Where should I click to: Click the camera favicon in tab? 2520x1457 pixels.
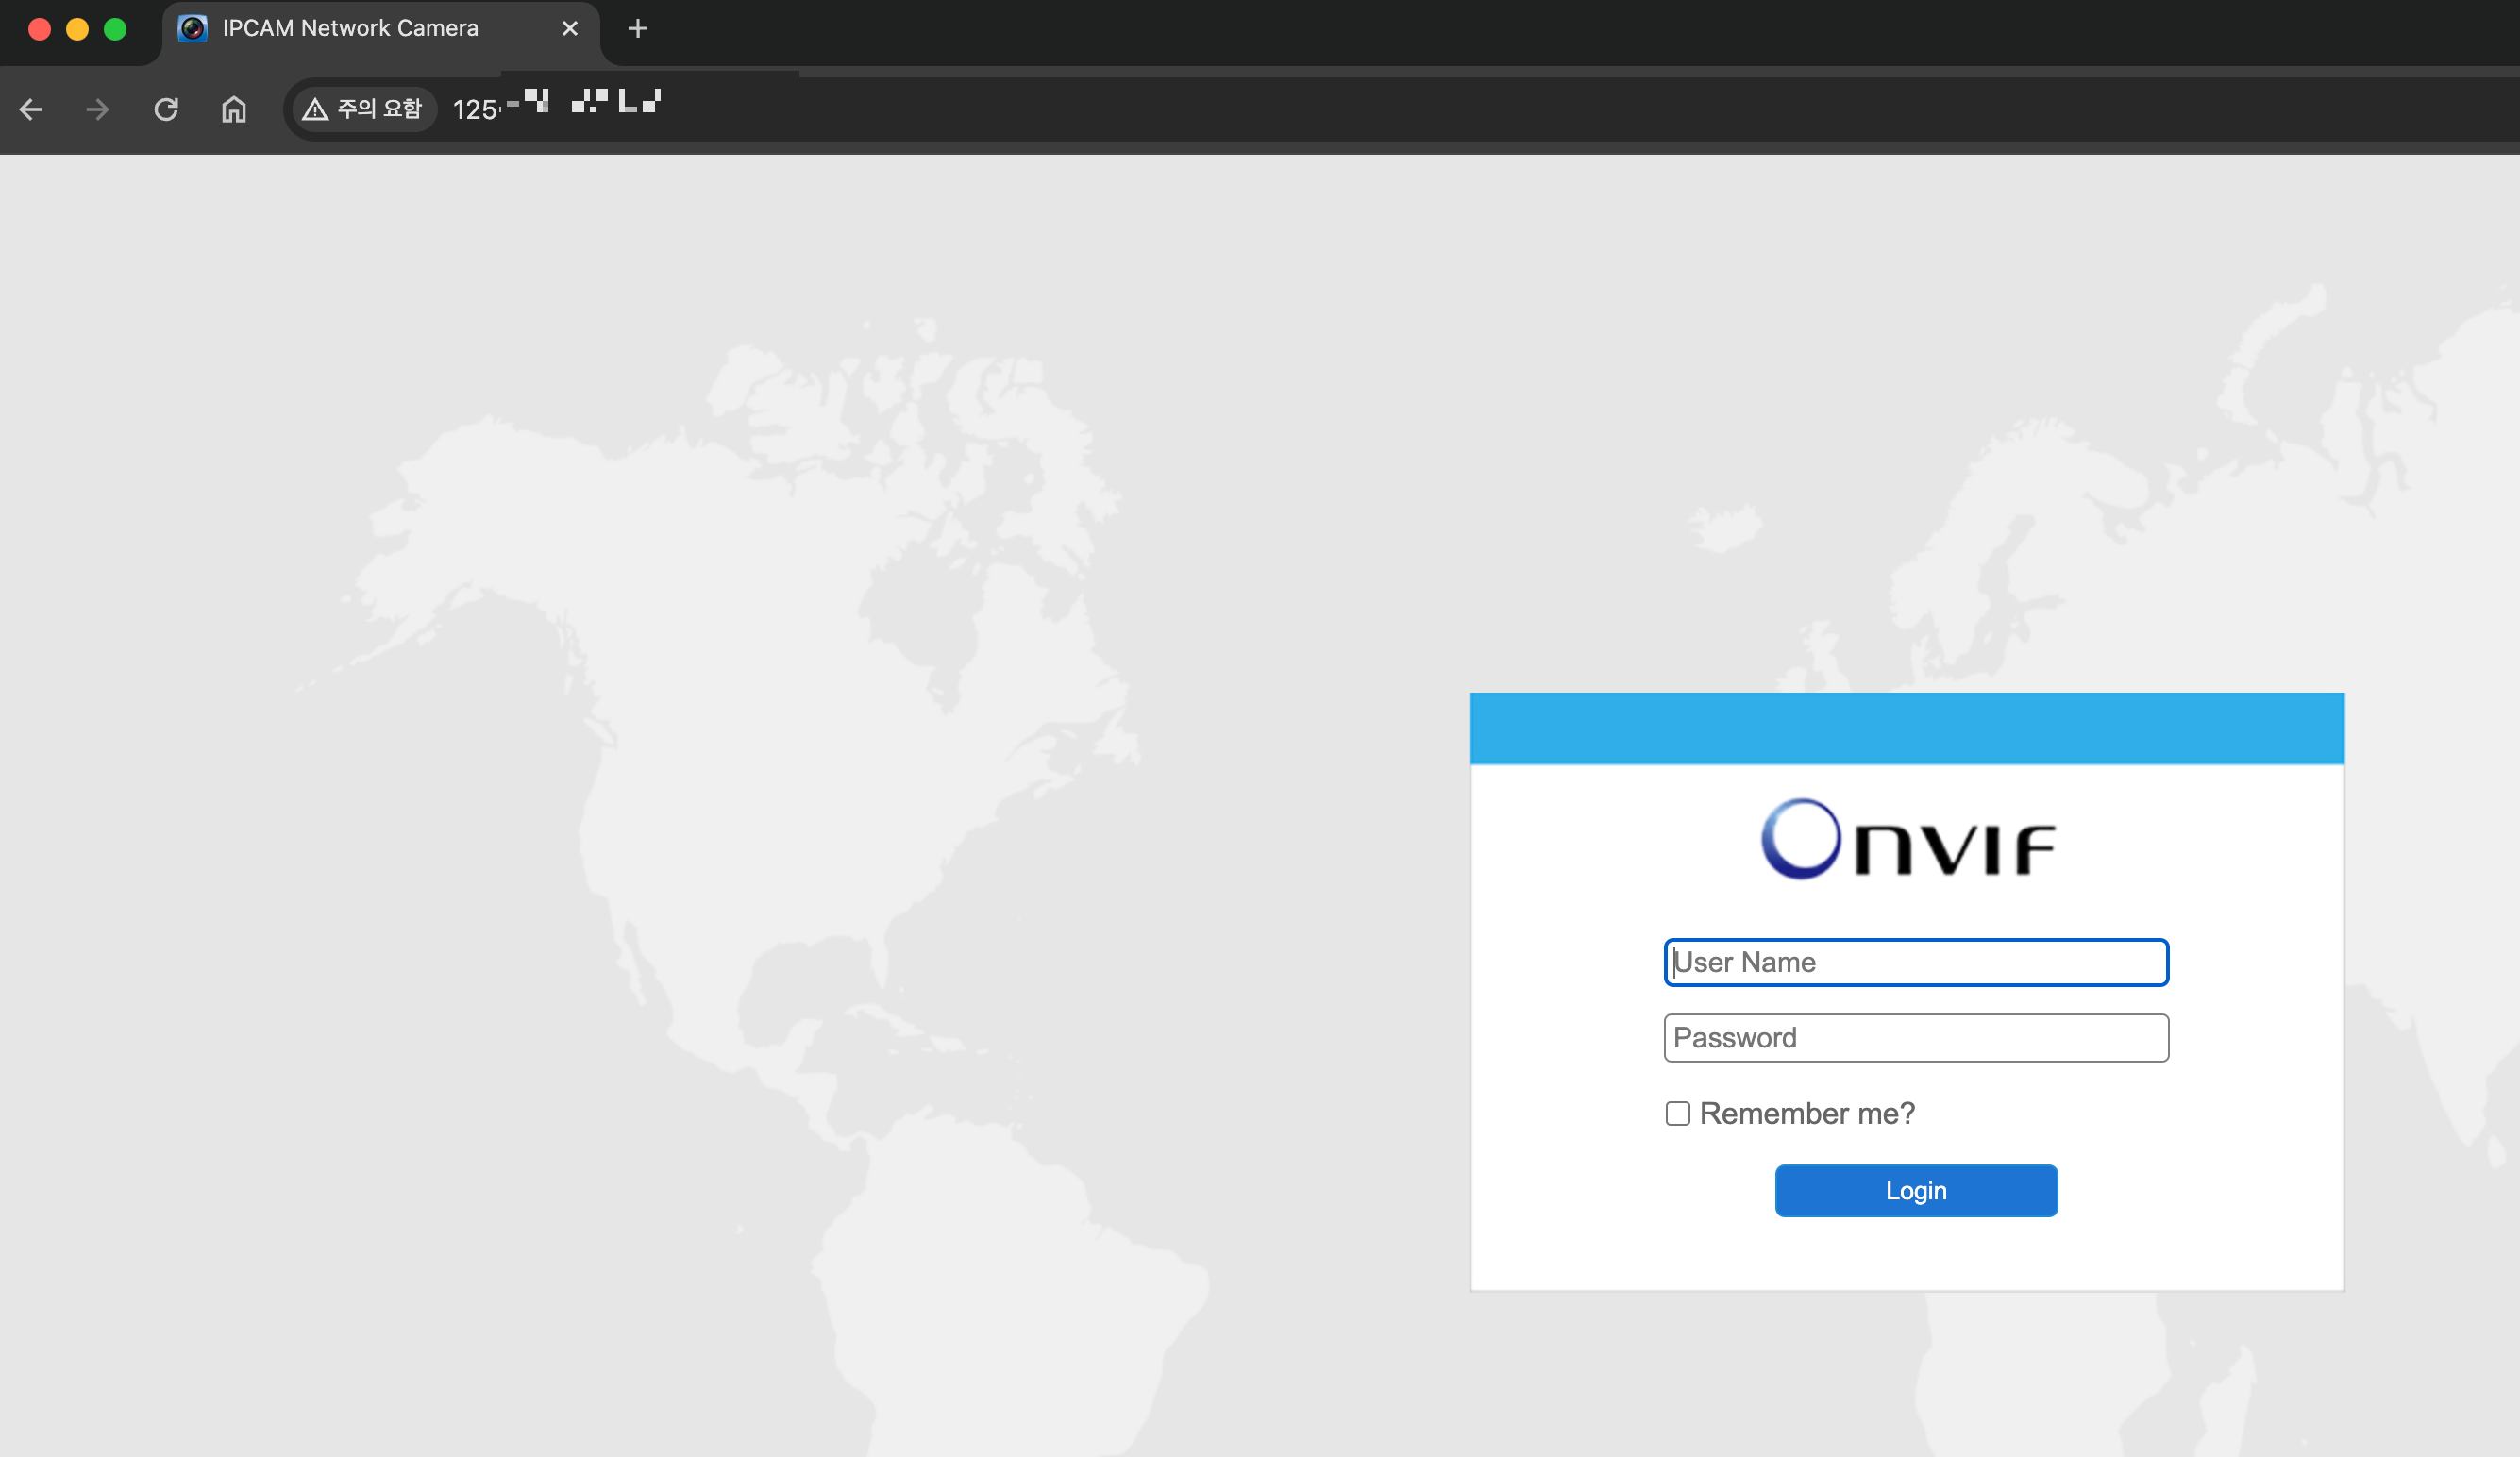[x=192, y=28]
